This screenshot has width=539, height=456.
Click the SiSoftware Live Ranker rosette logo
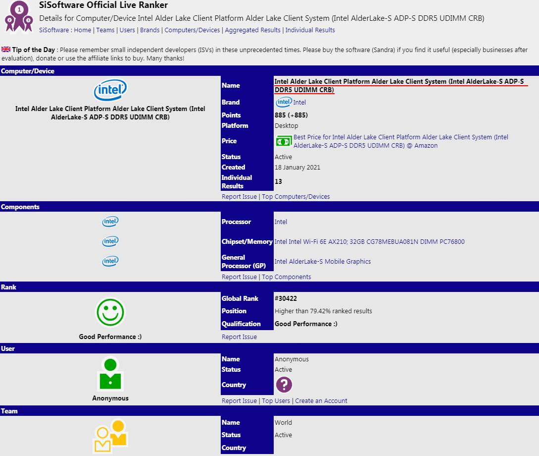(19, 16)
